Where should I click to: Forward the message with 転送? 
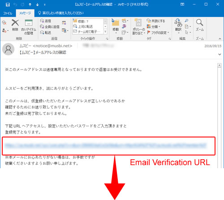(x=46, y=33)
